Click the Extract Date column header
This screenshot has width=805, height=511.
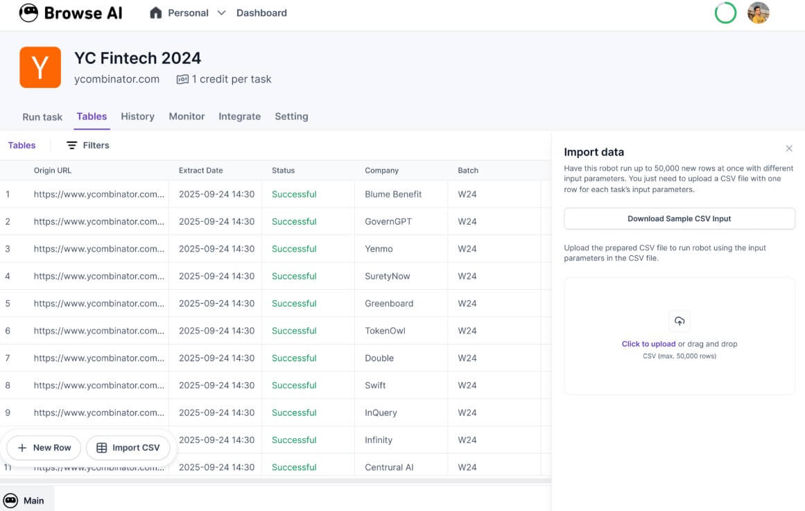click(x=201, y=171)
